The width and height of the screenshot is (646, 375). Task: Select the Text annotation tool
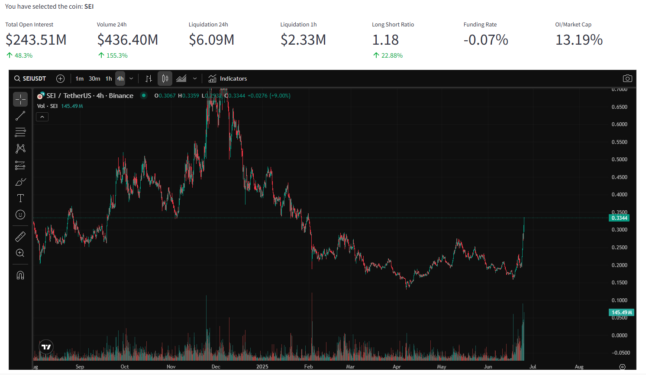click(20, 198)
